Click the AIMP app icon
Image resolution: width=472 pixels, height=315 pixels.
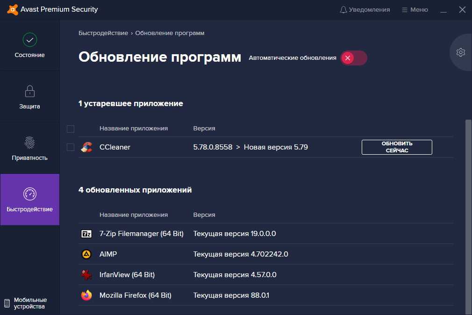pos(86,254)
